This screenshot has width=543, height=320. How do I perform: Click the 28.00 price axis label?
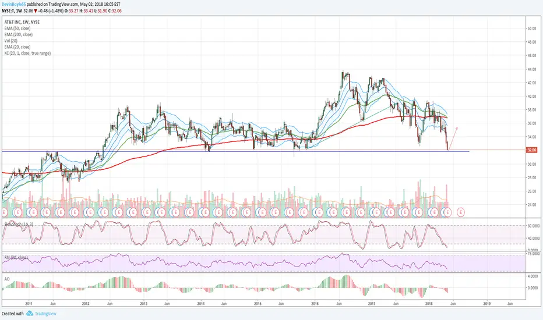(x=531, y=178)
